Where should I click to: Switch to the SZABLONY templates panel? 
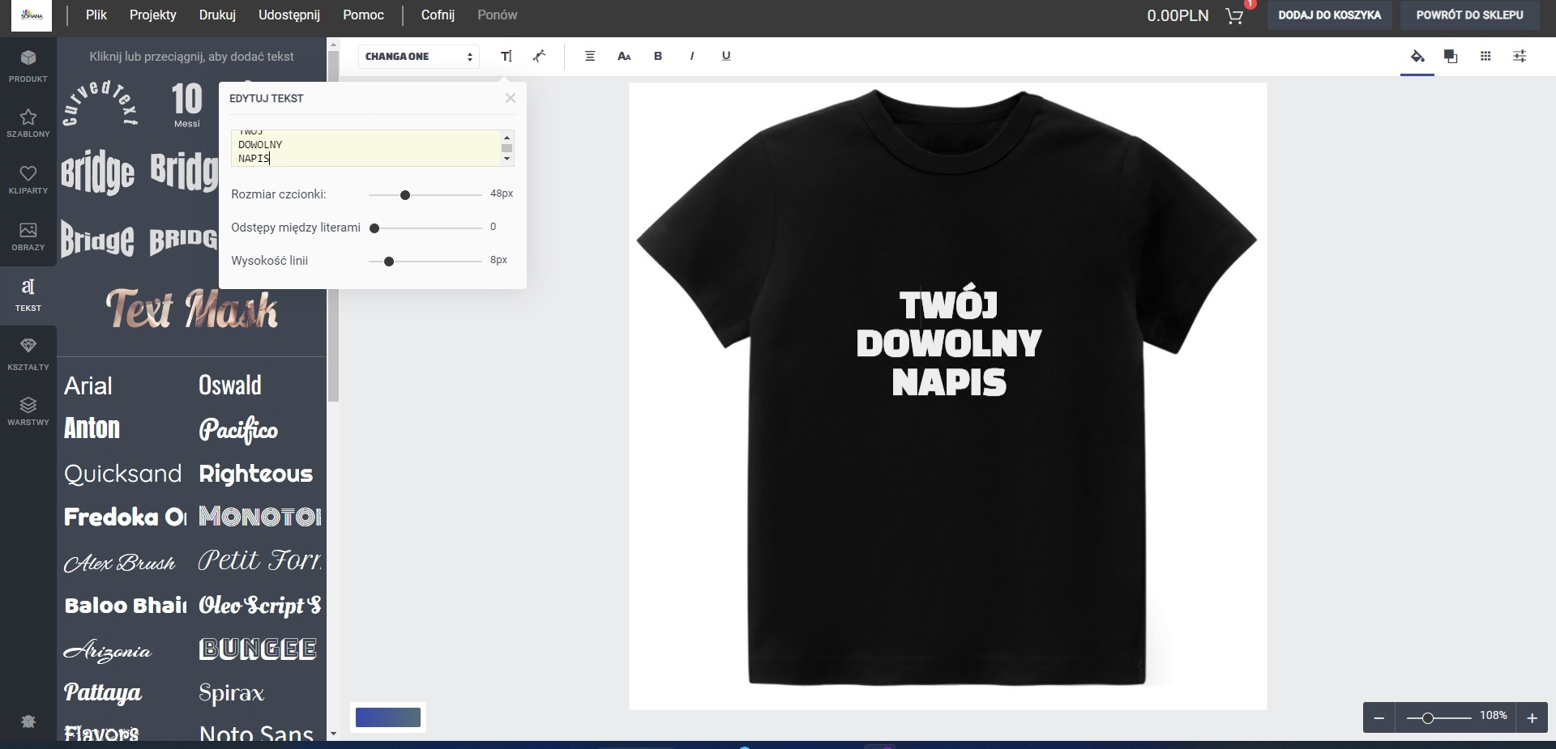(28, 123)
